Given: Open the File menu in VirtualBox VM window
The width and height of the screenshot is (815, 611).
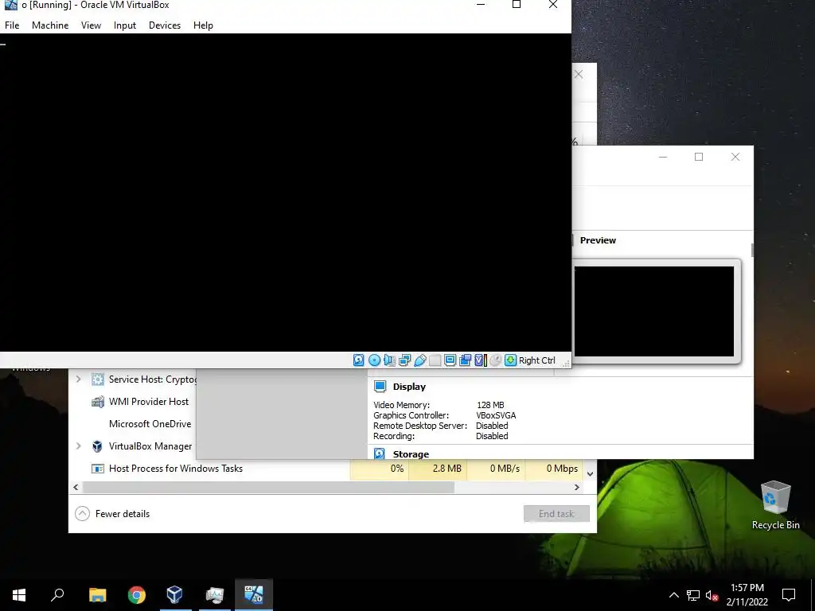Looking at the screenshot, I should click(x=12, y=25).
